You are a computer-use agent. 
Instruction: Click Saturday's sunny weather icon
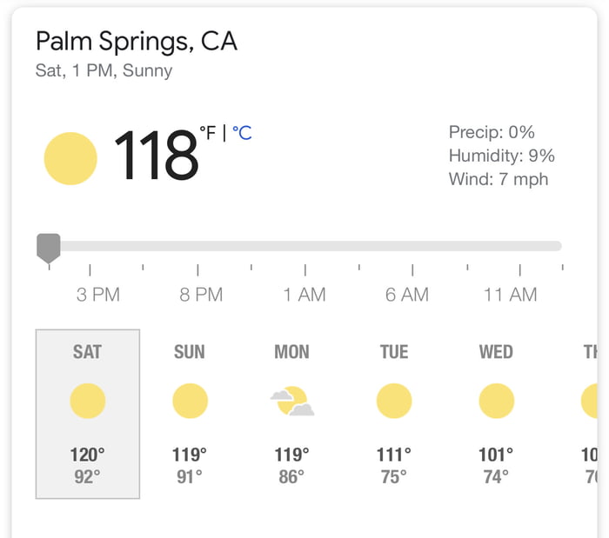pyautogui.click(x=87, y=402)
